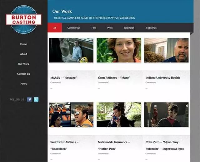Click the Our Work page heading
The image size is (200, 162).
[62, 11]
